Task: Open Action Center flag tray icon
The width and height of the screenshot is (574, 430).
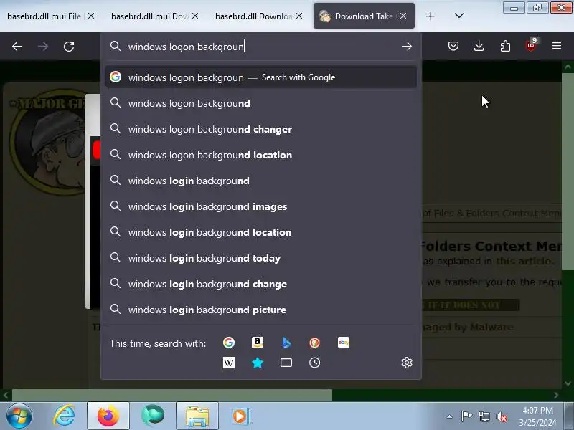Action: tap(466, 416)
